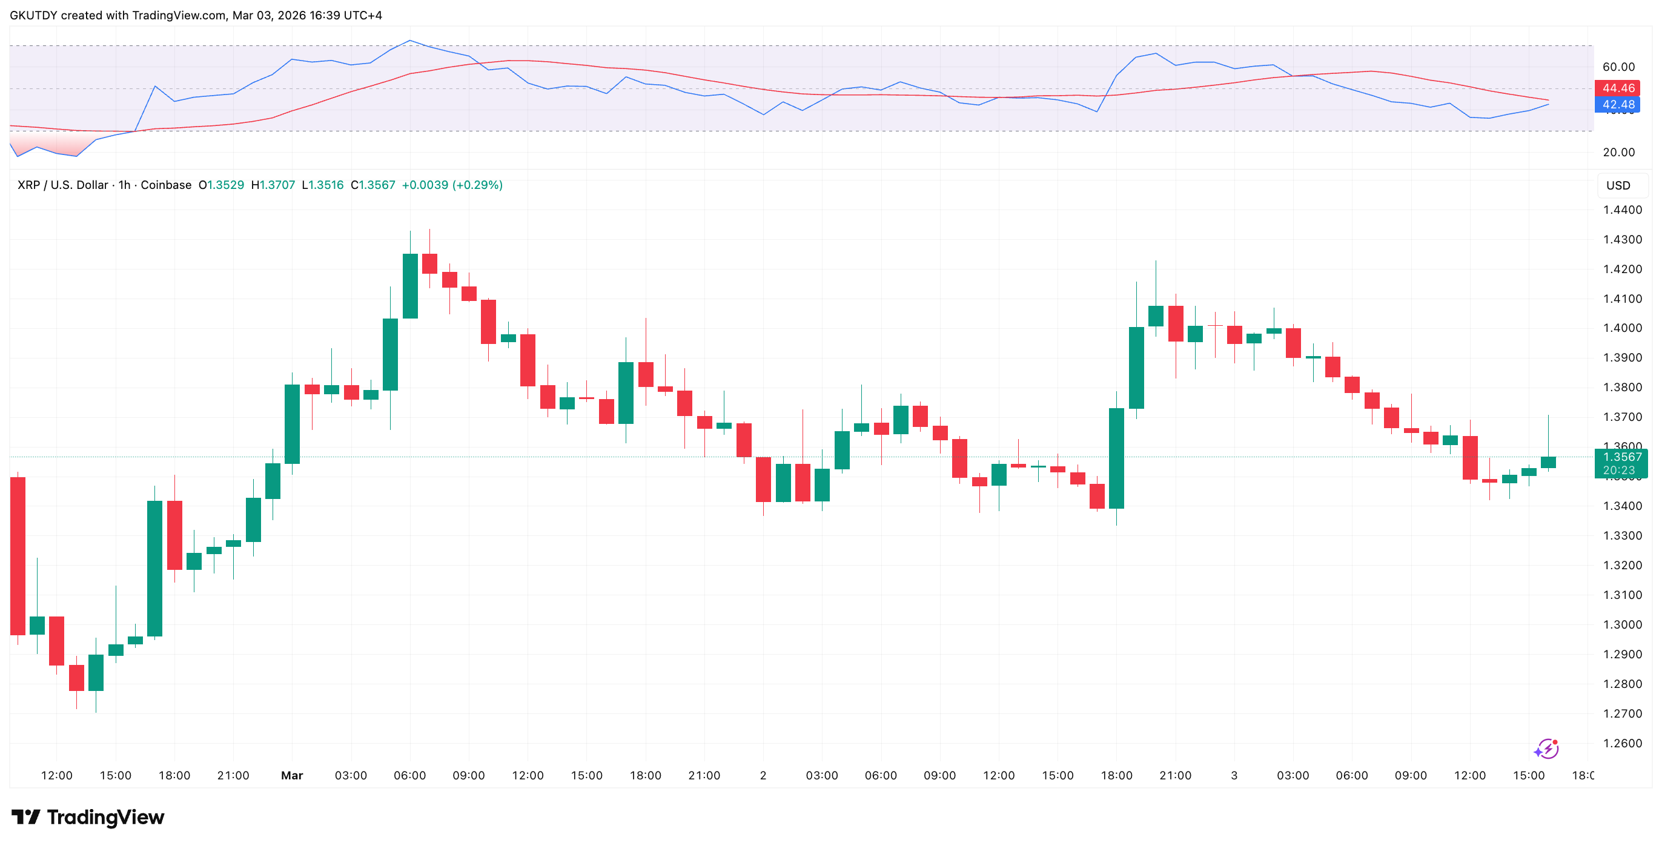Image resolution: width=1662 pixels, height=846 pixels.
Task: Click the TradingView logo at bottom left
Action: click(88, 817)
